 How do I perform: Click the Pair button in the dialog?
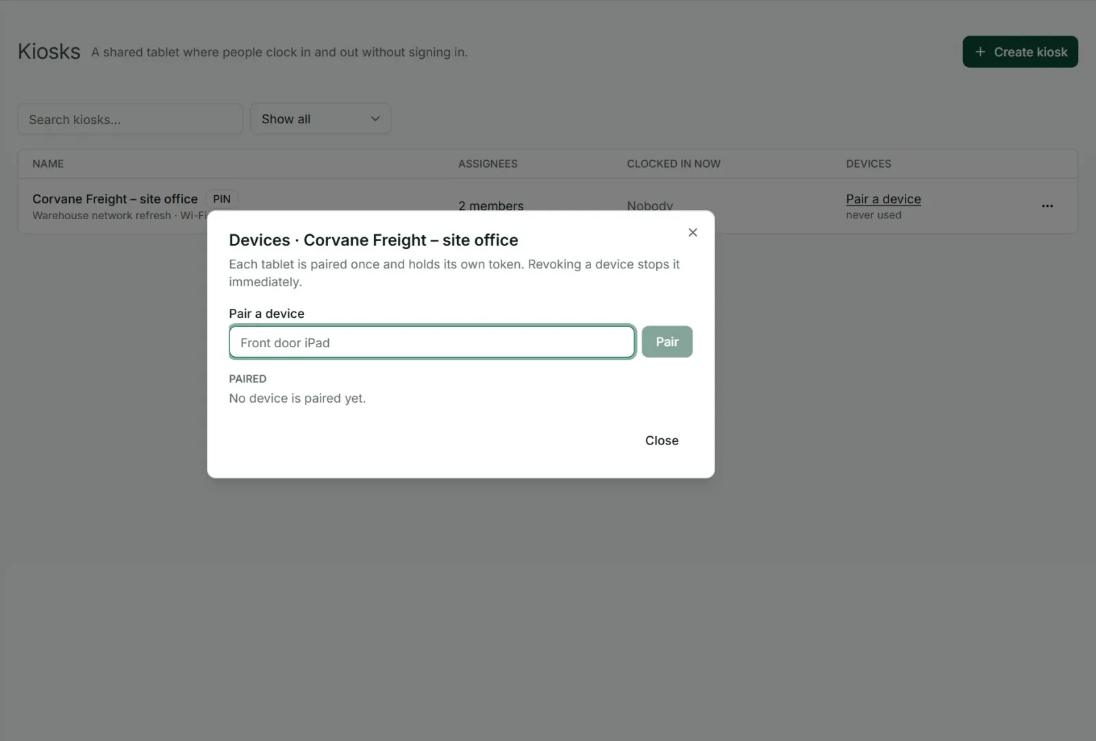coord(667,342)
